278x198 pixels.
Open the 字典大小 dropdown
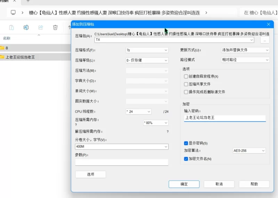tap(147, 81)
